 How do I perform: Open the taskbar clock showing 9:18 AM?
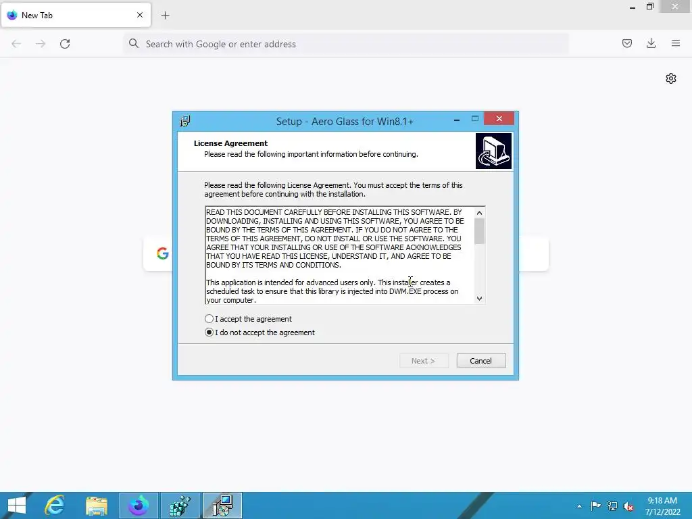tap(662, 506)
